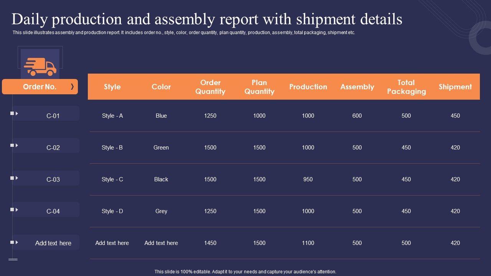Click the Order Quantity column header
Viewport: 491px width, 276px height.
click(x=210, y=87)
